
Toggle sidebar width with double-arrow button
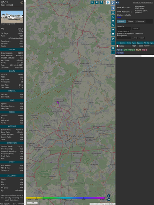point(117,3)
